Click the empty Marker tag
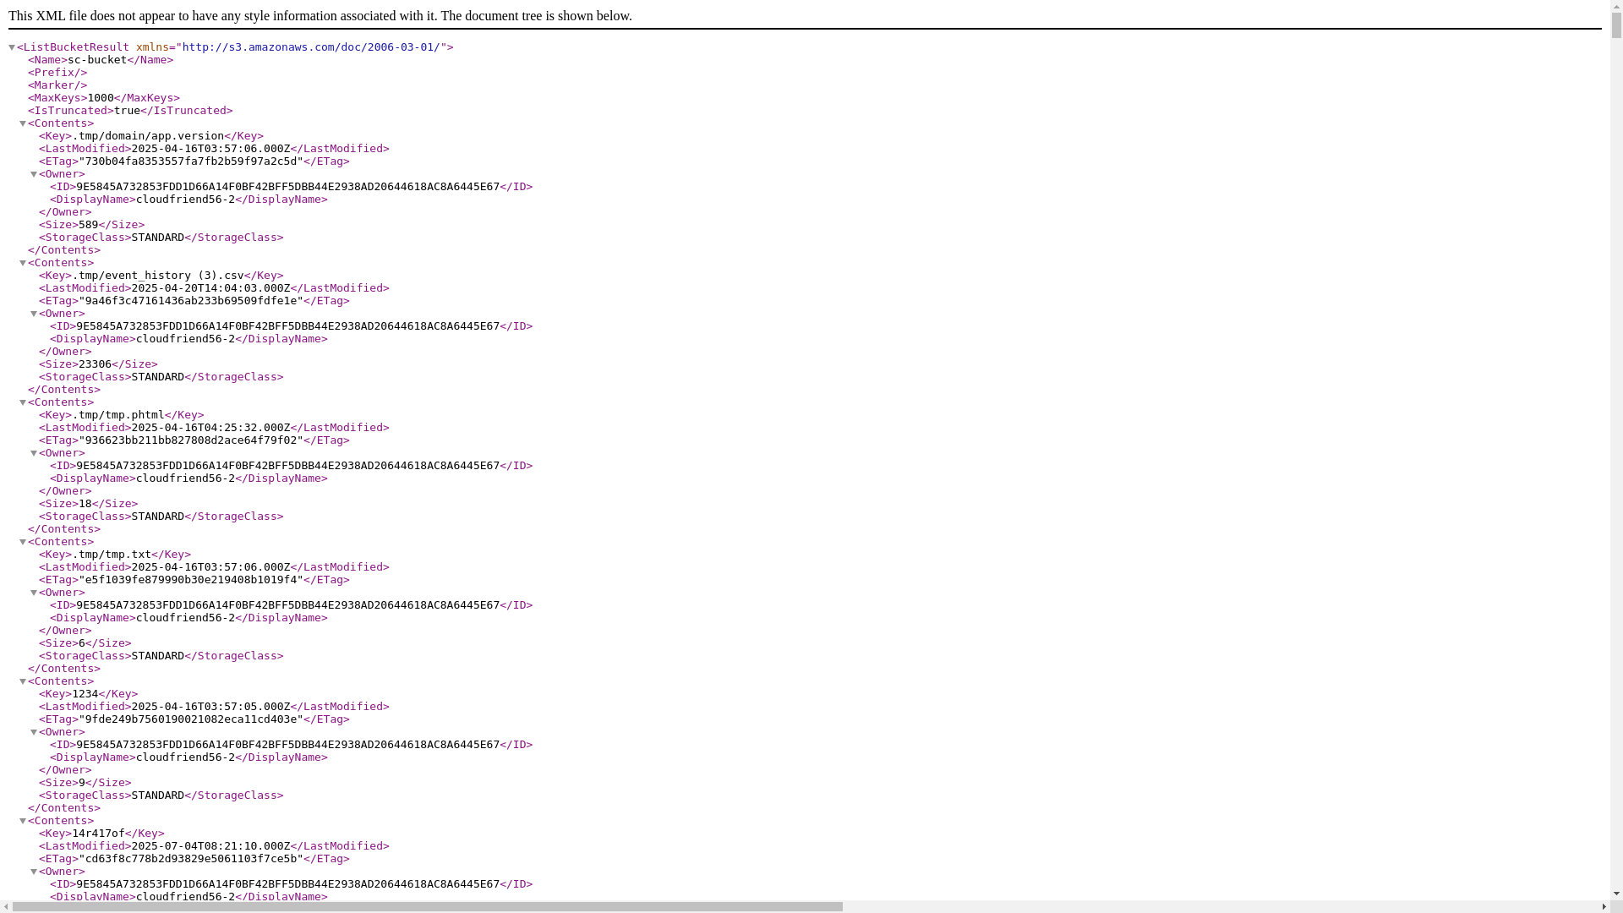The width and height of the screenshot is (1623, 913). [x=57, y=85]
